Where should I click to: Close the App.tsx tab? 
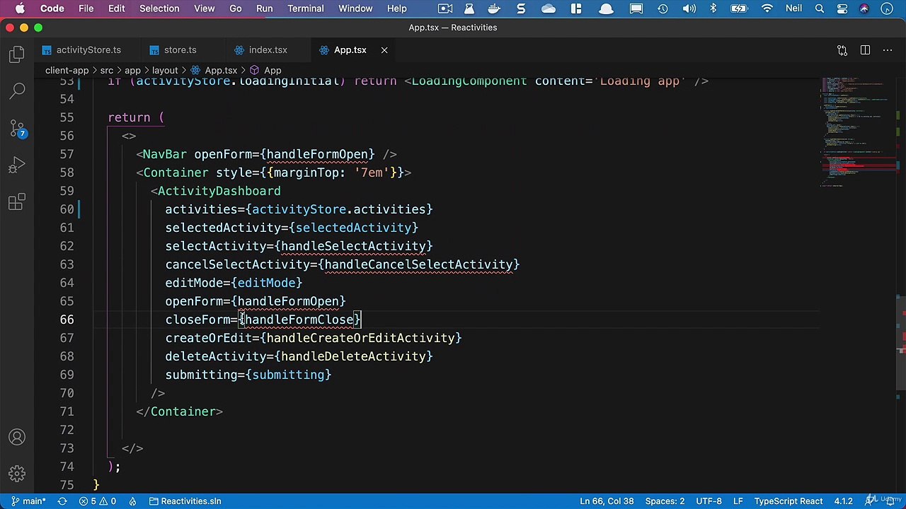click(x=384, y=50)
